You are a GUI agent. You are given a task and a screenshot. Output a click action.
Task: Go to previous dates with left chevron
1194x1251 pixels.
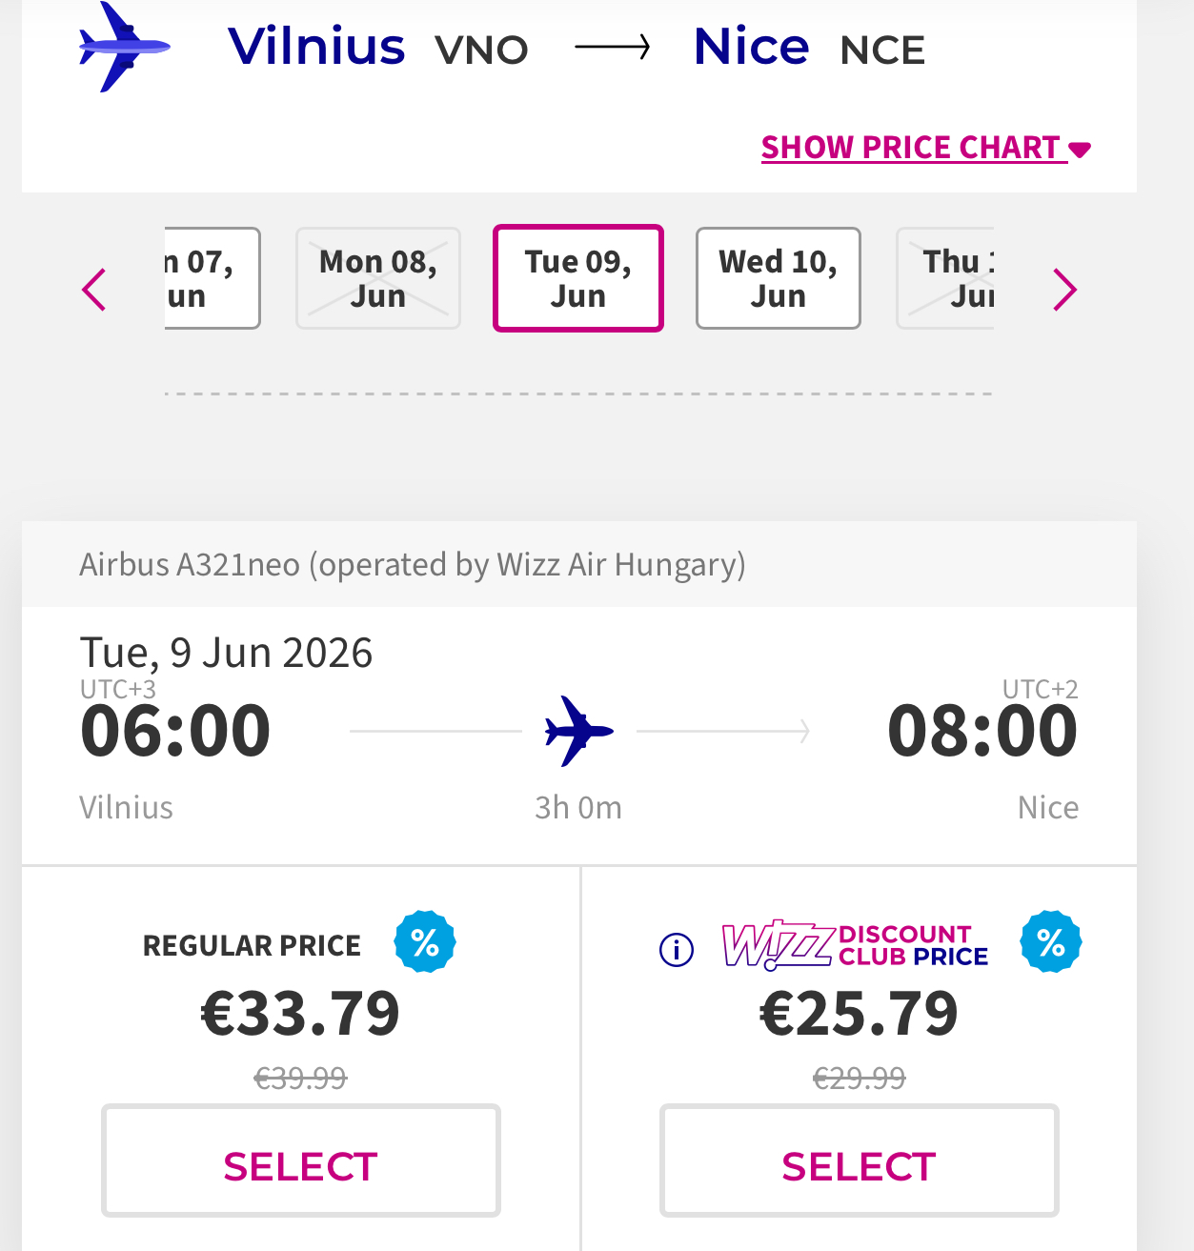pyautogui.click(x=94, y=290)
